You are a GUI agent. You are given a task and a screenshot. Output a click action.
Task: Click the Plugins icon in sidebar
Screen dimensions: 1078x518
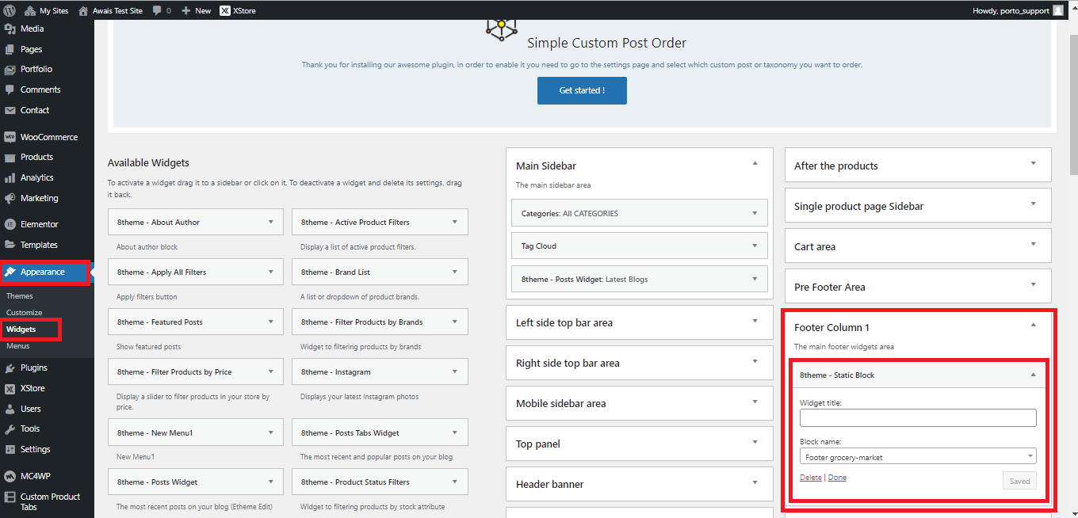10,368
